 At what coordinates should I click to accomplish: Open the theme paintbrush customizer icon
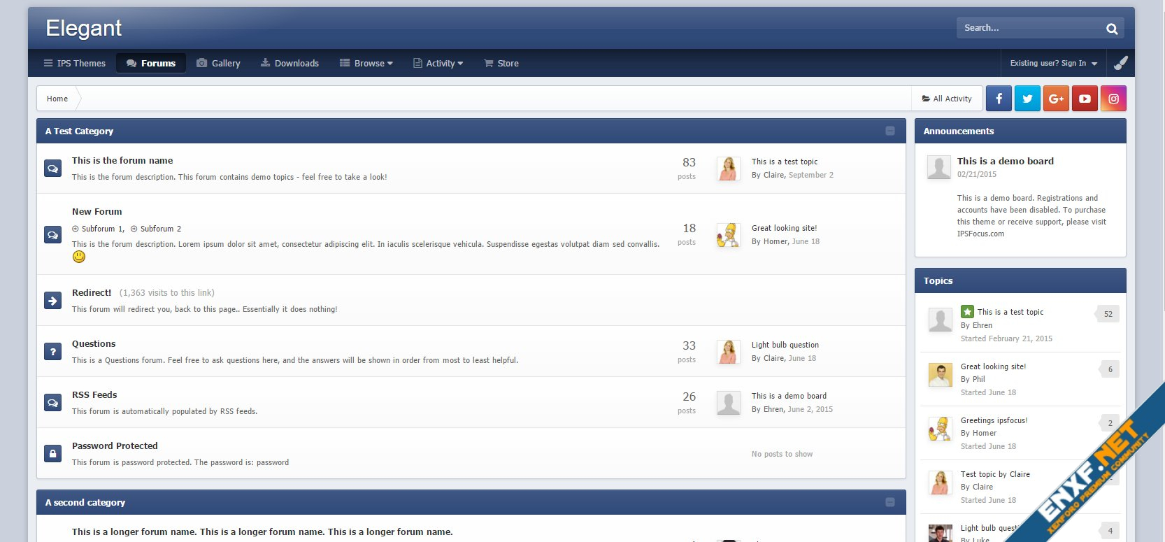1120,63
